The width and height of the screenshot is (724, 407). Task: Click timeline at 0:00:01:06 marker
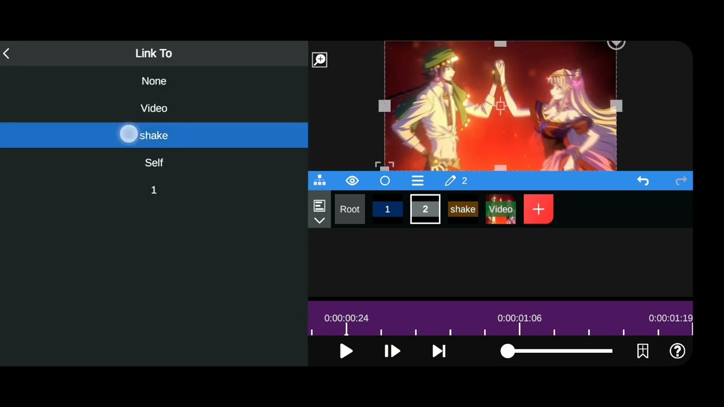coord(519,318)
